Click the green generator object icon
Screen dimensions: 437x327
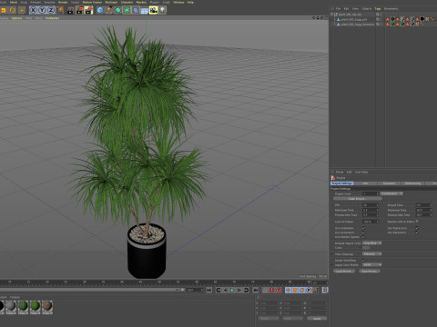click(117, 10)
